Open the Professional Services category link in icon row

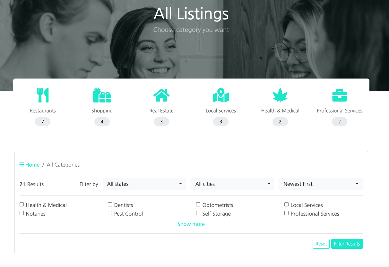pos(340,111)
